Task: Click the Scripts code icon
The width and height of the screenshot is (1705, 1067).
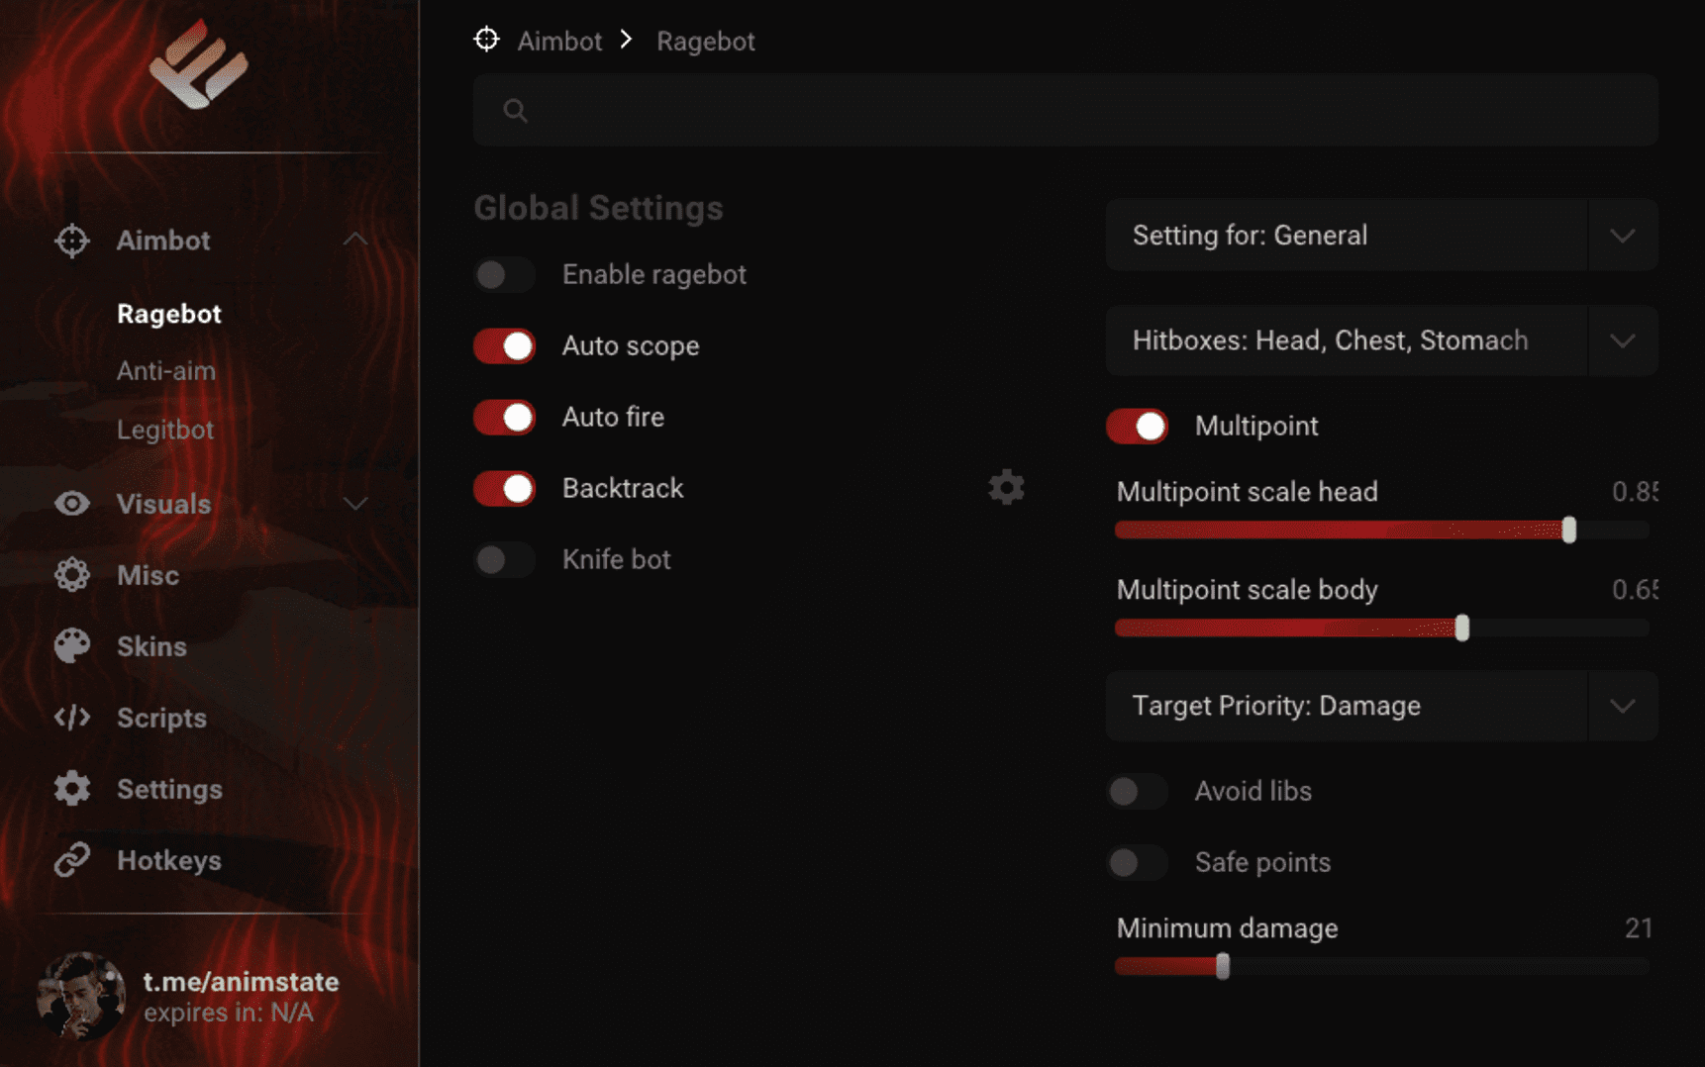Action: pos(70,718)
